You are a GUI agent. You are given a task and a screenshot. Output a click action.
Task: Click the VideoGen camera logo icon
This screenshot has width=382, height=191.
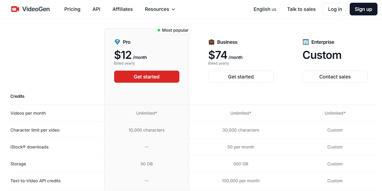(x=15, y=9)
